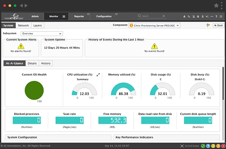The width and height of the screenshot is (226, 149).
Task: Click the eG Innovations logo
Action: pos(14,17)
